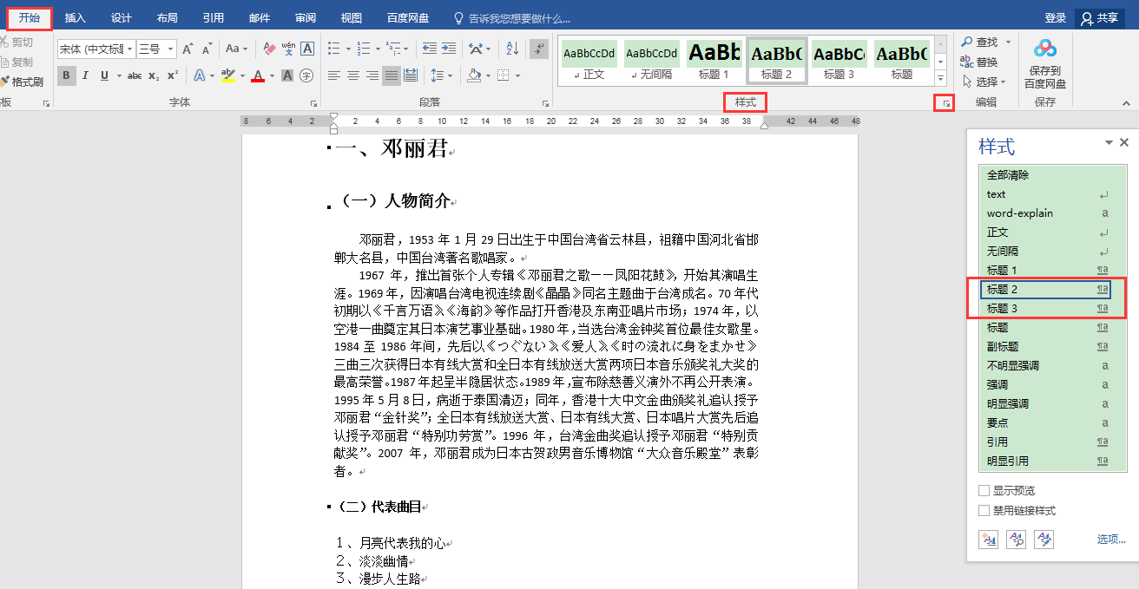Toggle Underline formatting
1139x589 pixels.
pyautogui.click(x=104, y=75)
